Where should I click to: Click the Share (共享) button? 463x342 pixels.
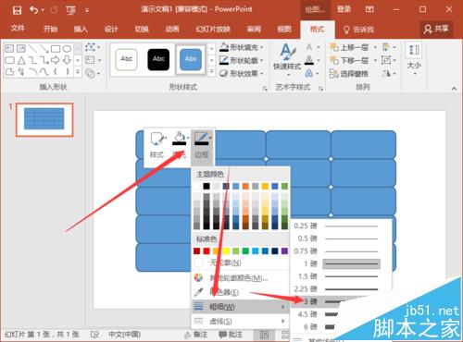coord(436,30)
